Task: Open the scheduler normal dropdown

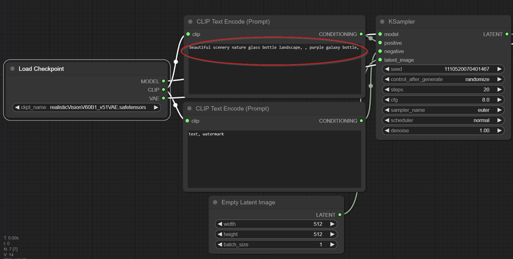Action: coord(443,120)
